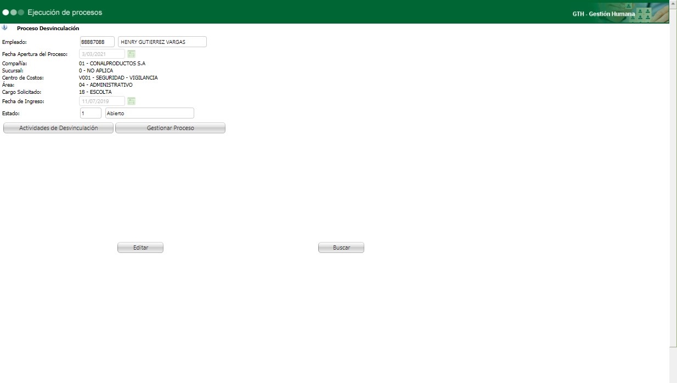Click the Ejecución de procesos title
Image resolution: width=677 pixels, height=383 pixels.
[65, 12]
